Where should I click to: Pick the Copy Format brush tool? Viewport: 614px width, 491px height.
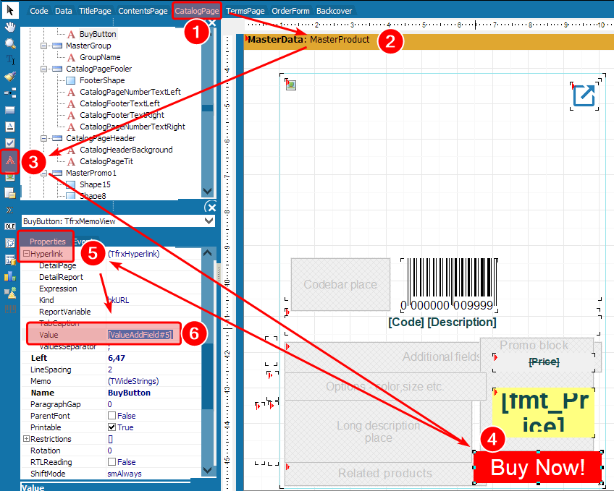pyautogui.click(x=10, y=77)
